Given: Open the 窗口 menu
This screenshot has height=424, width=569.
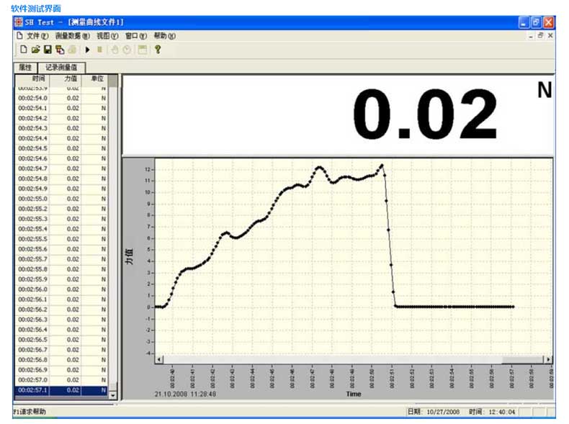Looking at the screenshot, I should pos(135,35).
